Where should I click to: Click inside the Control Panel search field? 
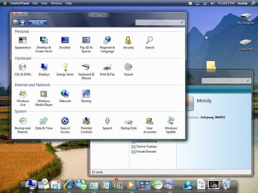(160, 22)
